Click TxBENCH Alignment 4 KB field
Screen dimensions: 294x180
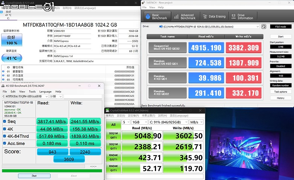click(x=281, y=76)
